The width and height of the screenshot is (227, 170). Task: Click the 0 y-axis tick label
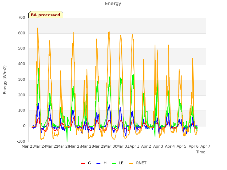click(24, 126)
